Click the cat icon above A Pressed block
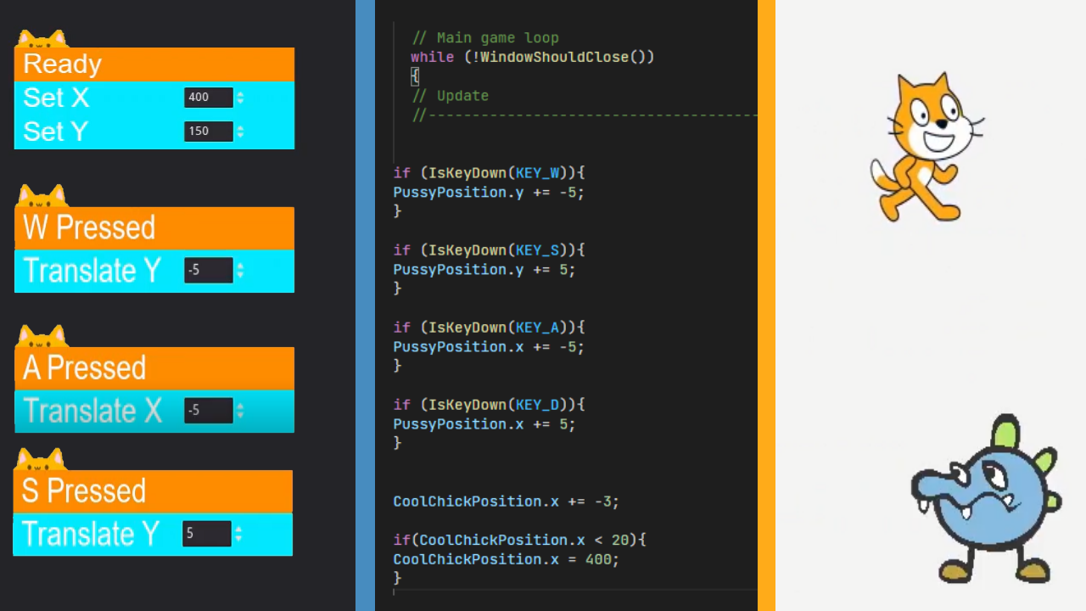Image resolution: width=1086 pixels, height=611 pixels. 42,337
